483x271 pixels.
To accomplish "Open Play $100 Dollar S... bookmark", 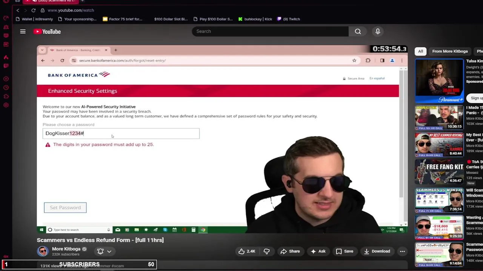I will coord(213,19).
